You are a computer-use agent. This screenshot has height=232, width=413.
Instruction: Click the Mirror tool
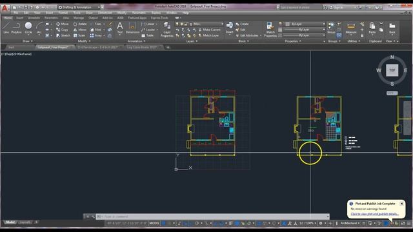click(80, 30)
